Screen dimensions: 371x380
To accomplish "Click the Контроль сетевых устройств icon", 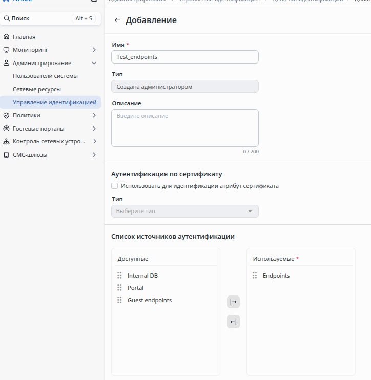I will click(x=7, y=141).
